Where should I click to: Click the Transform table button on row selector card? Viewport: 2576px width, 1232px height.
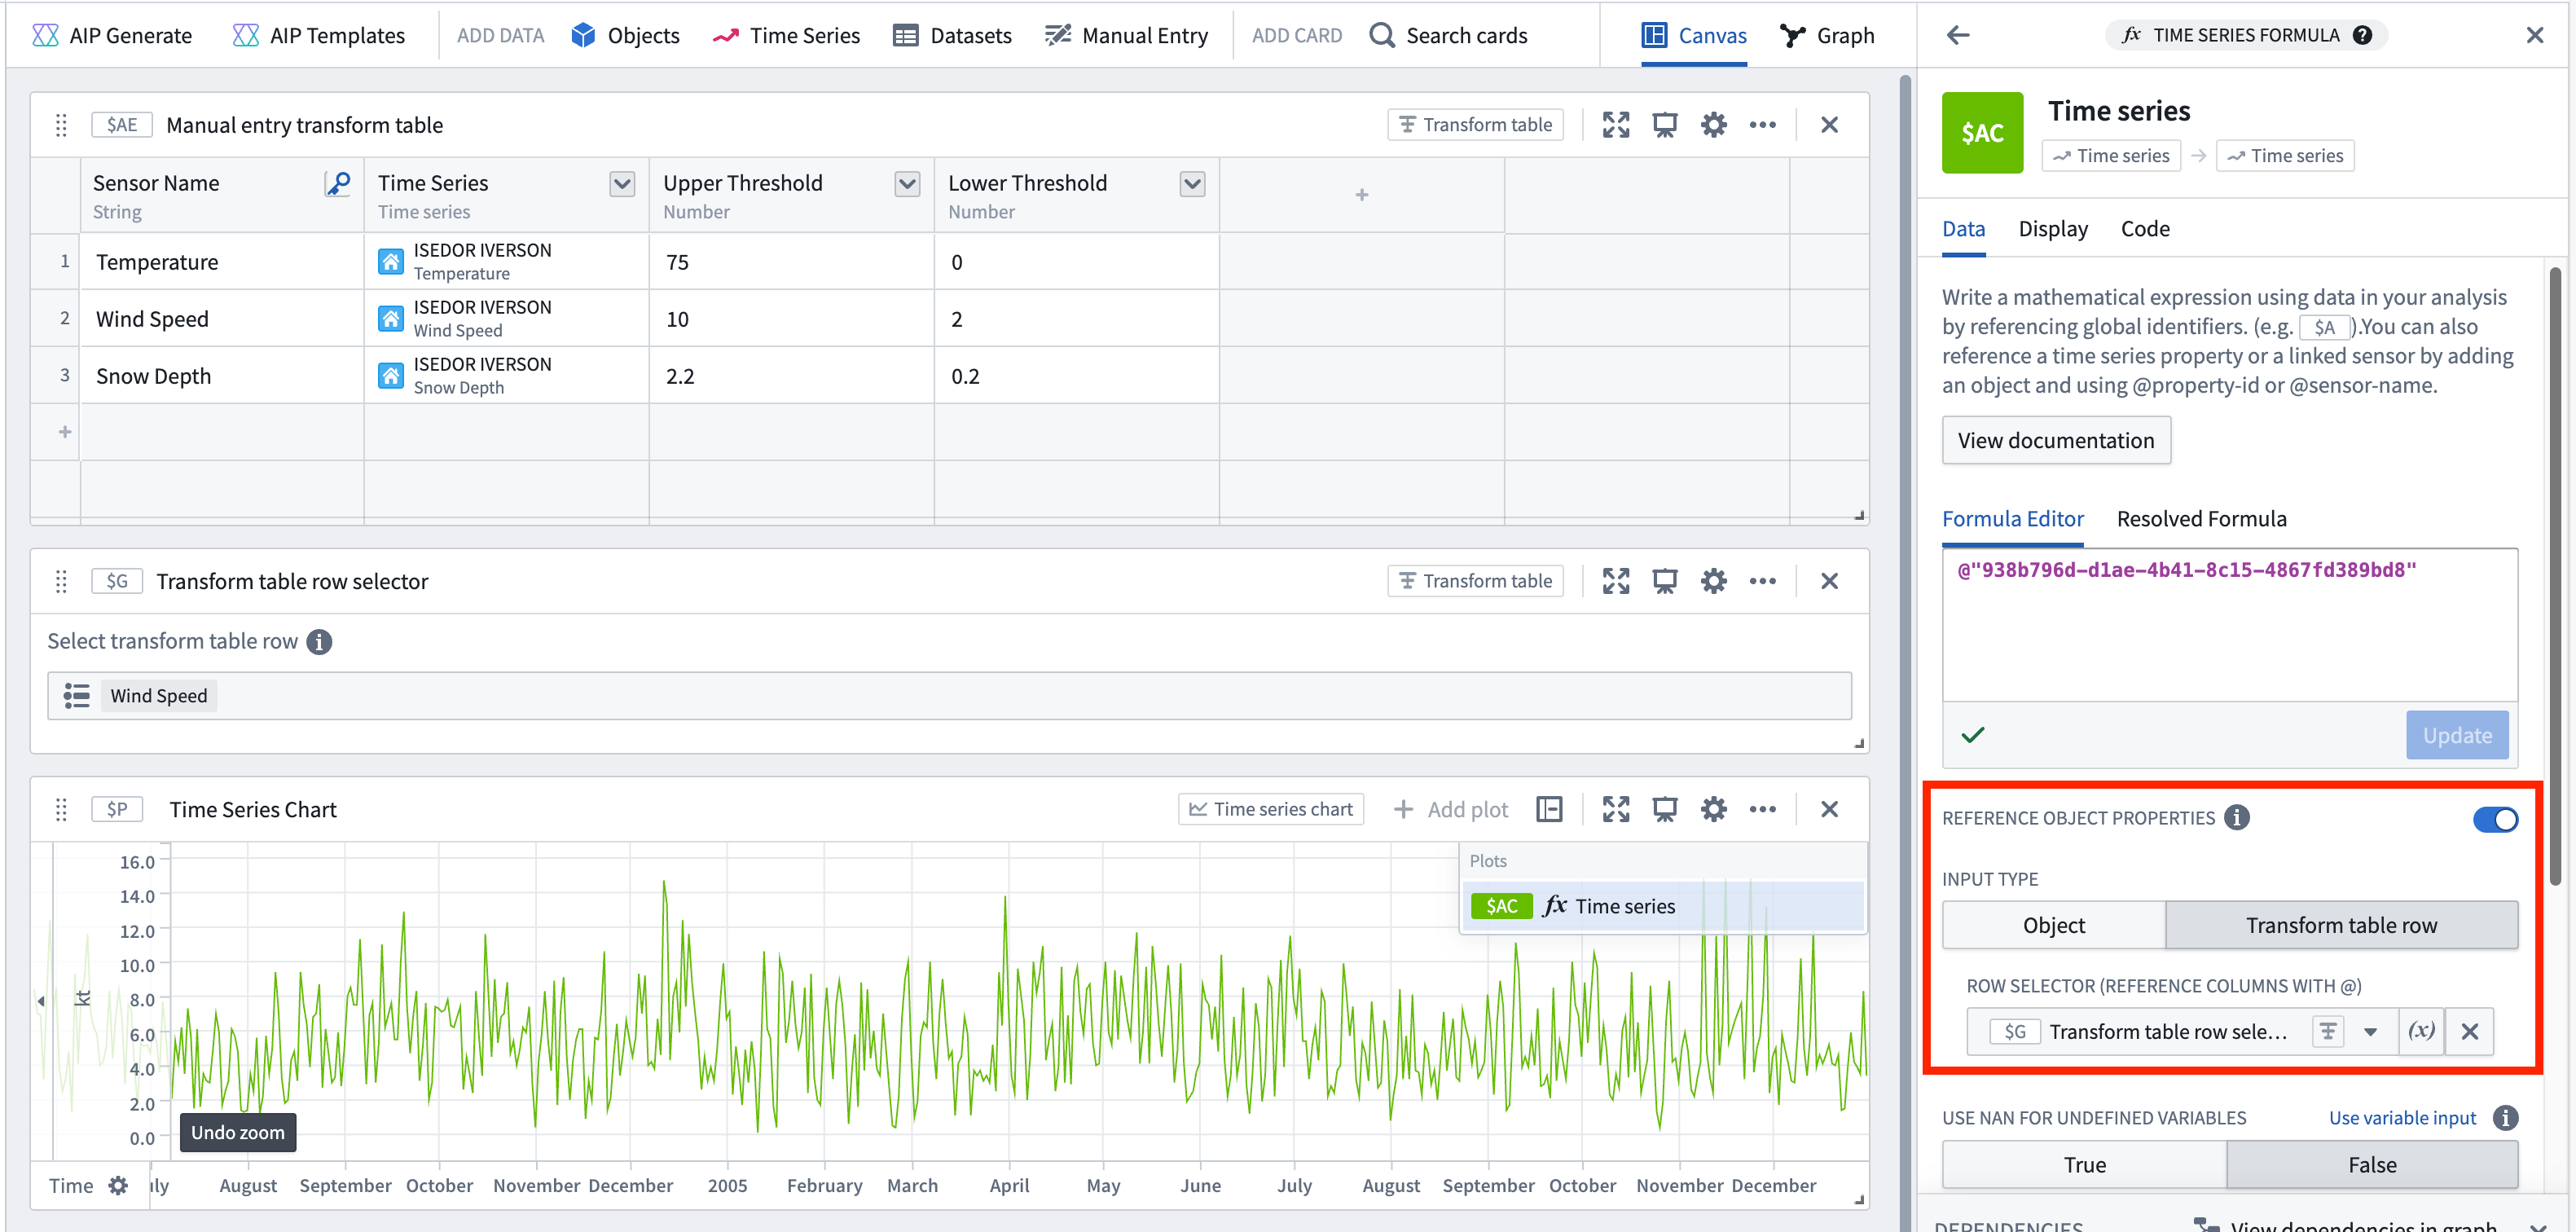click(x=1475, y=580)
